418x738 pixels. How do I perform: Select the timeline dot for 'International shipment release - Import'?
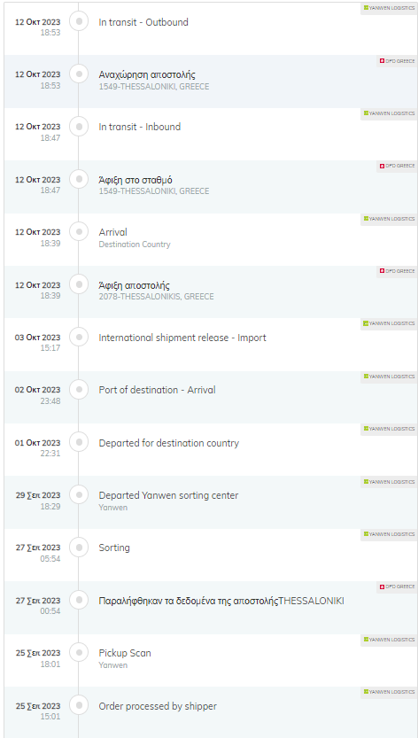point(79,337)
